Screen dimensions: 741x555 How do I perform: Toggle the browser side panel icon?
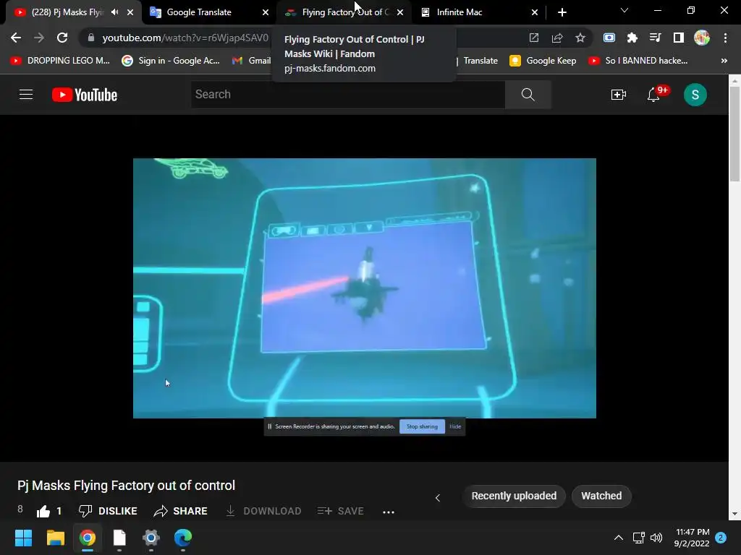[679, 38]
